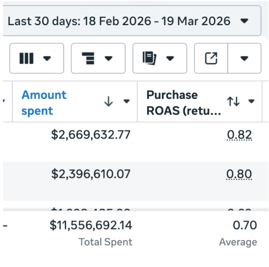Click the Amount spent column header label
This screenshot has height=267, width=269.
click(44, 103)
